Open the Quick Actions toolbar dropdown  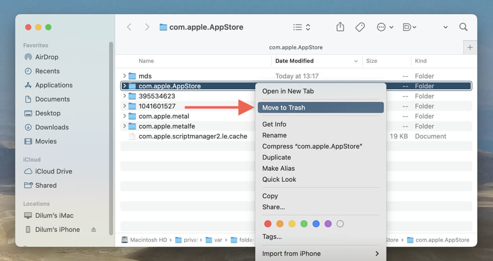tap(410, 27)
